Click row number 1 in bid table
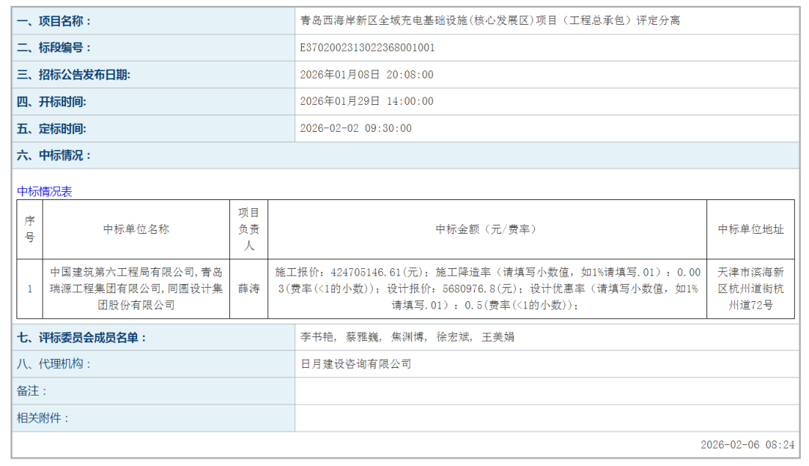This screenshot has height=466, width=809. tap(30, 289)
